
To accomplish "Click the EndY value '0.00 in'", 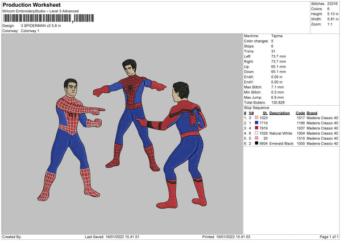I will click(x=277, y=82).
